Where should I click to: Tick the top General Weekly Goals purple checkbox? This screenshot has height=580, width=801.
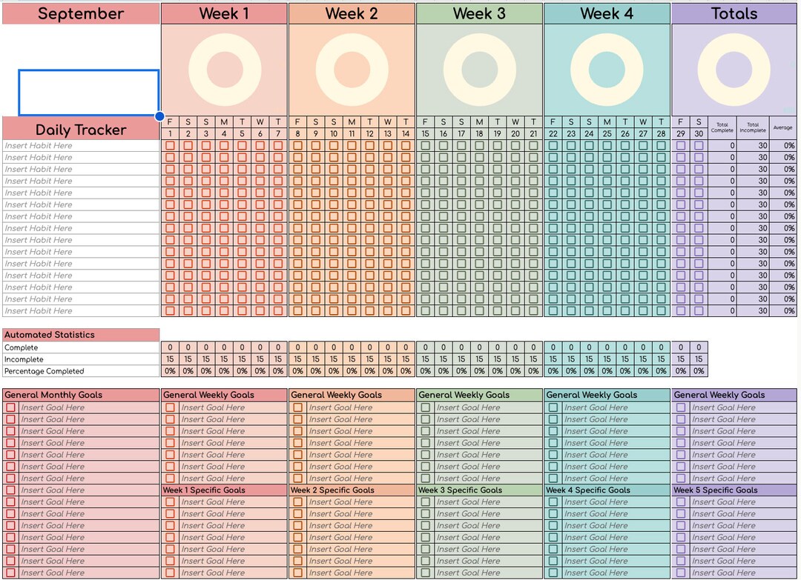click(x=680, y=407)
